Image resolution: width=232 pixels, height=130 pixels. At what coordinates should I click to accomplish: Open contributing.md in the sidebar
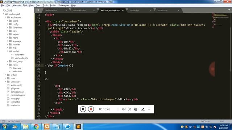(18, 95)
